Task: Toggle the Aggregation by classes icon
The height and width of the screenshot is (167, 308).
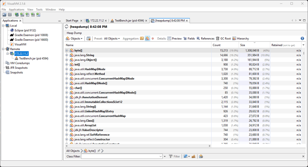Action: 148,38
